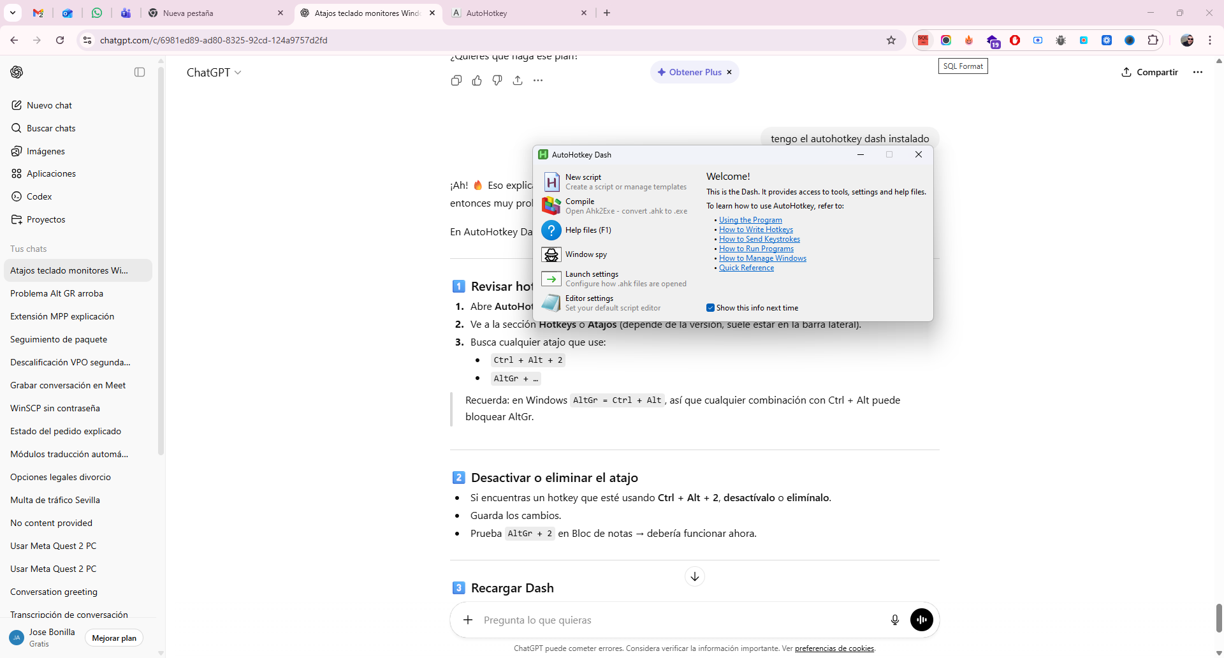
Task: Copy the ChatGPT response
Action: click(x=456, y=80)
